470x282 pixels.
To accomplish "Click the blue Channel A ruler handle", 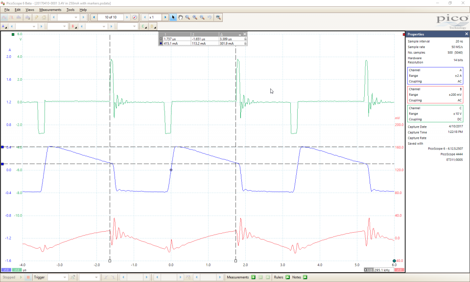I will pyautogui.click(x=3, y=147).
